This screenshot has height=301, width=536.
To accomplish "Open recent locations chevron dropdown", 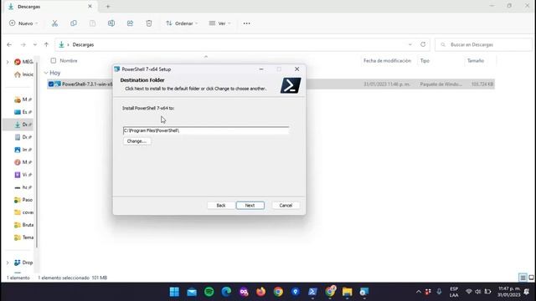I will (x=35, y=44).
